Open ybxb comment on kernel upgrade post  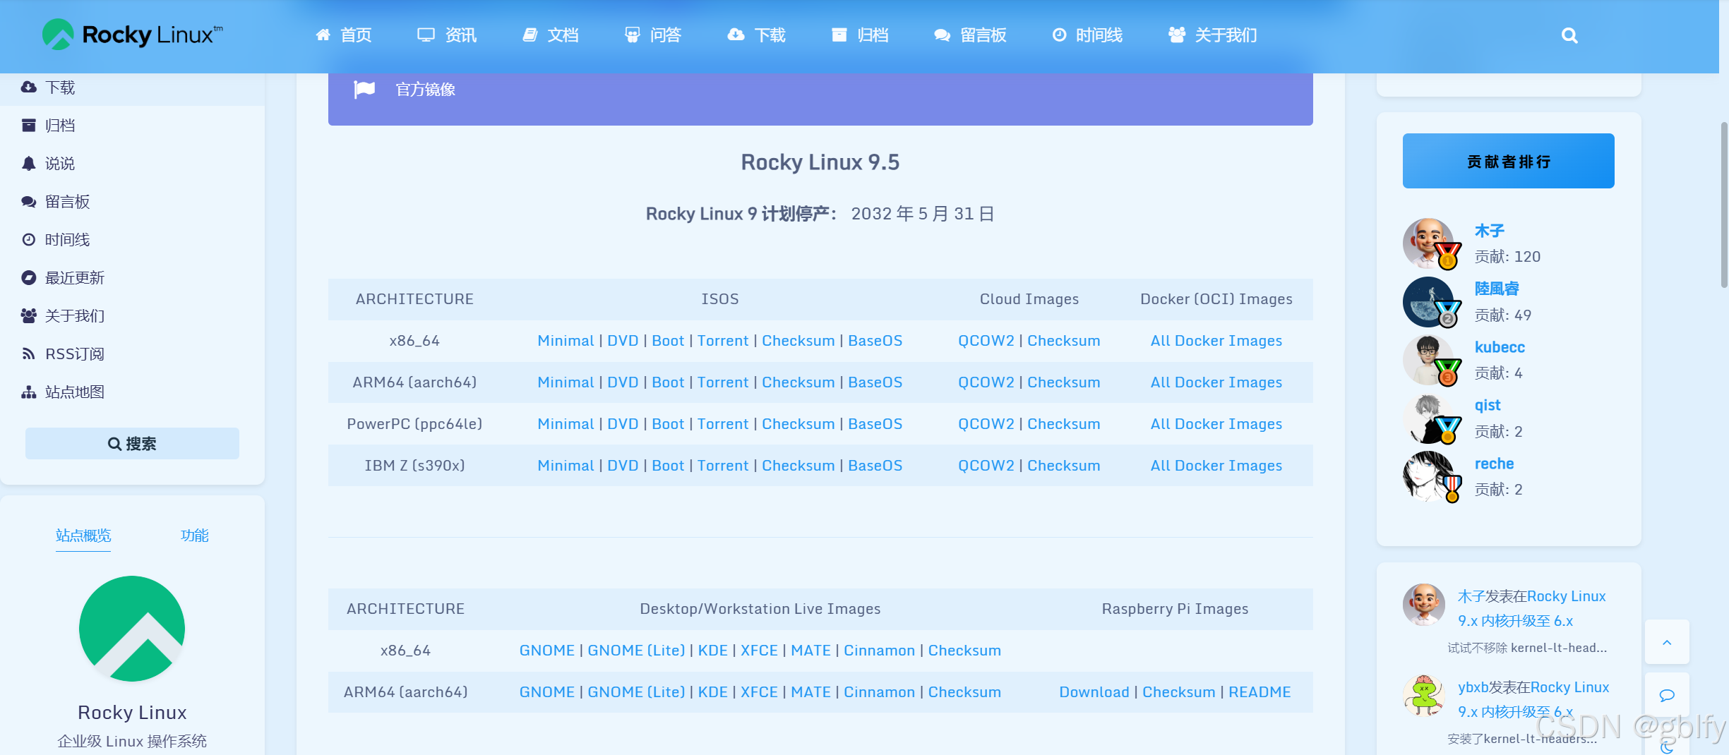tap(1533, 700)
